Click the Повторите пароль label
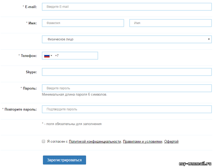 (19, 110)
